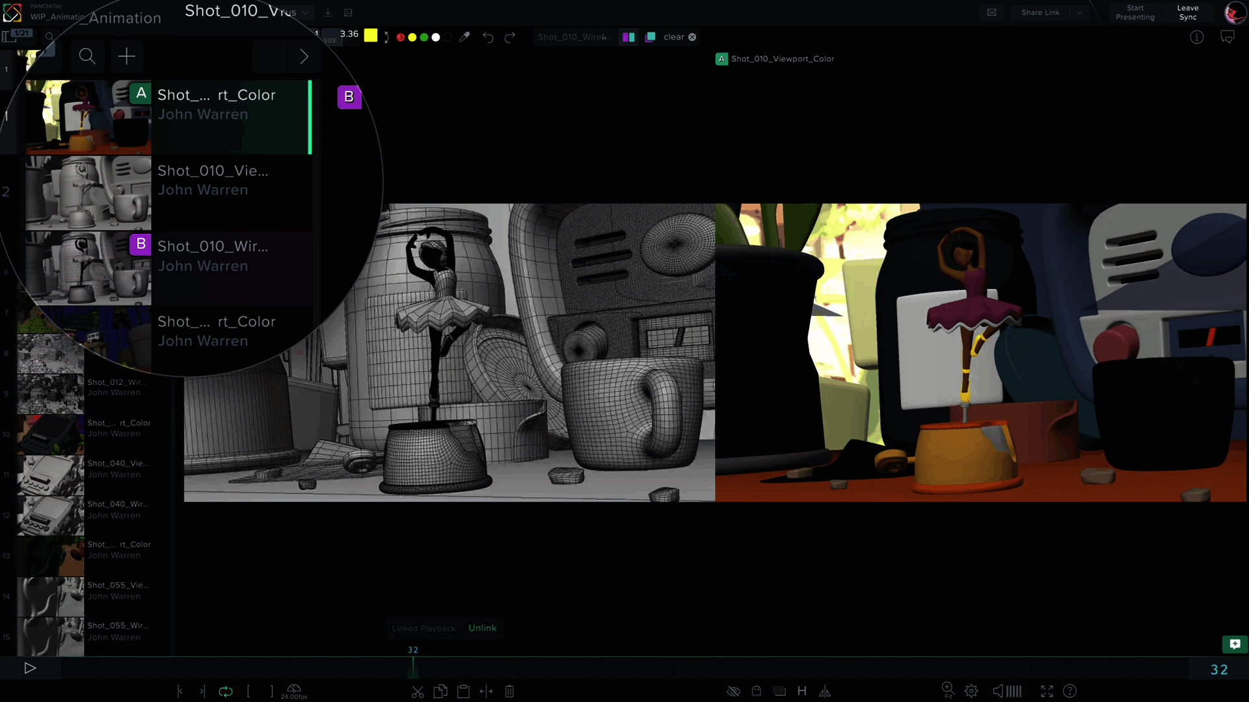
Task: Click the download arrow icon
Action: (x=328, y=12)
